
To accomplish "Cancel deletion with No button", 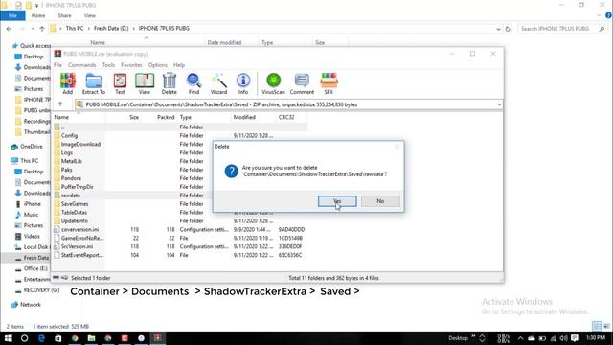I will [x=380, y=201].
